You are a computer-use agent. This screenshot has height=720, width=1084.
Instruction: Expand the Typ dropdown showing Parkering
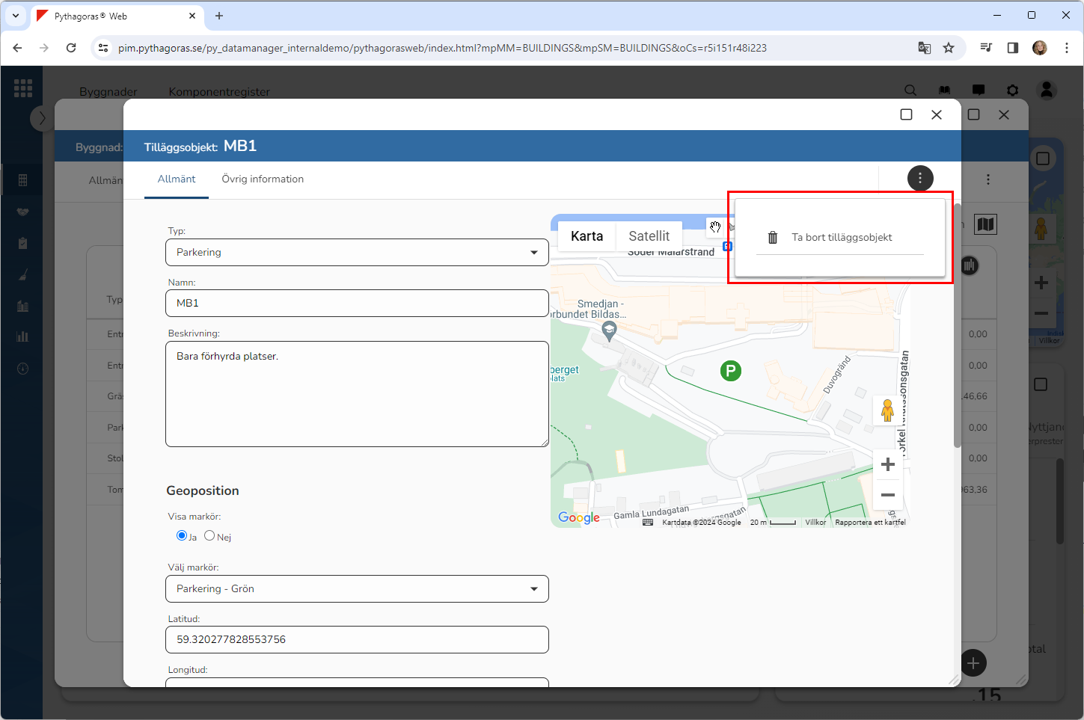coord(357,253)
